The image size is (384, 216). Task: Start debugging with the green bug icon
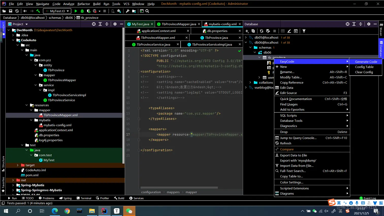point(82,11)
